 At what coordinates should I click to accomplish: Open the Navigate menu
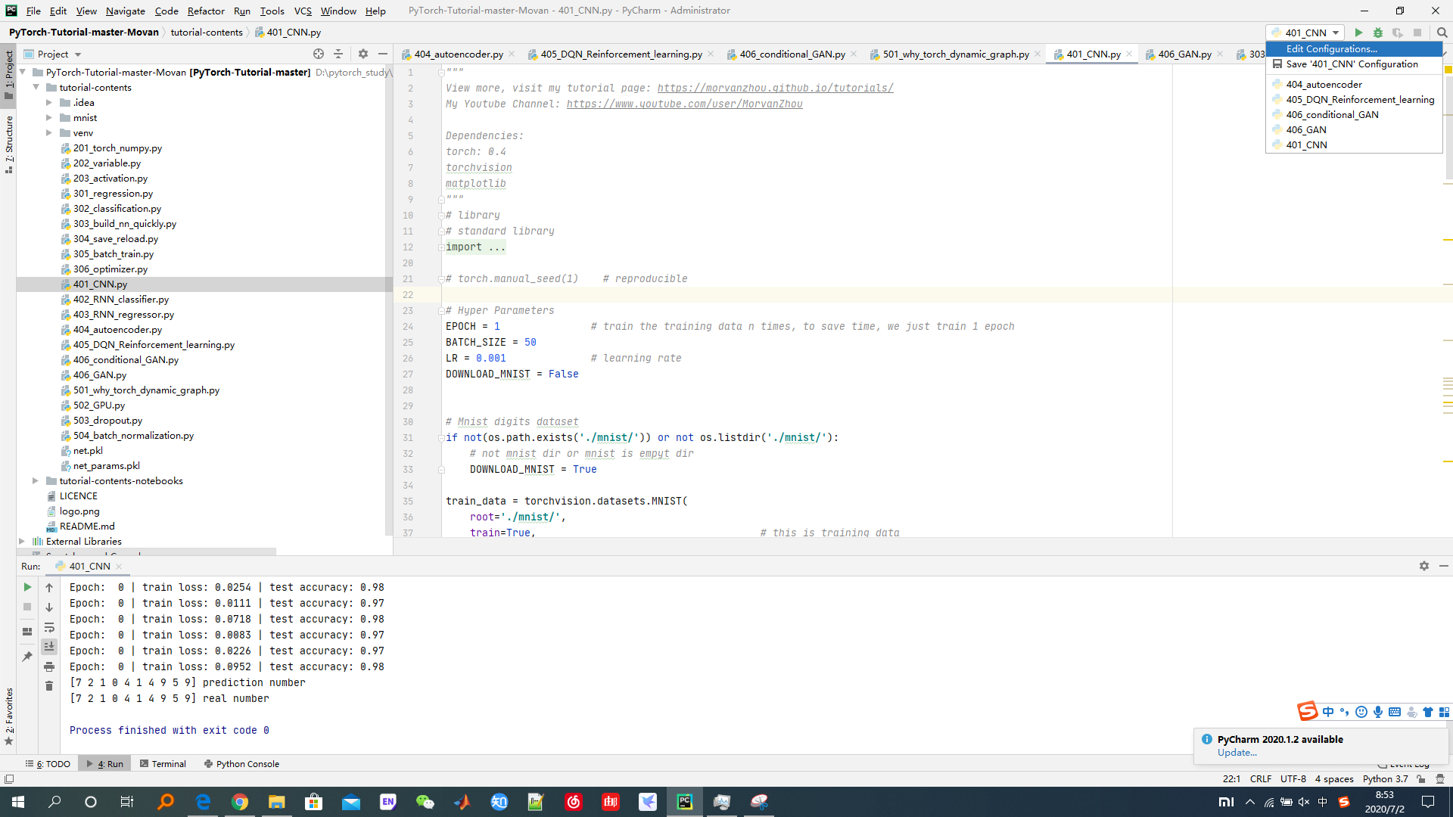(125, 11)
